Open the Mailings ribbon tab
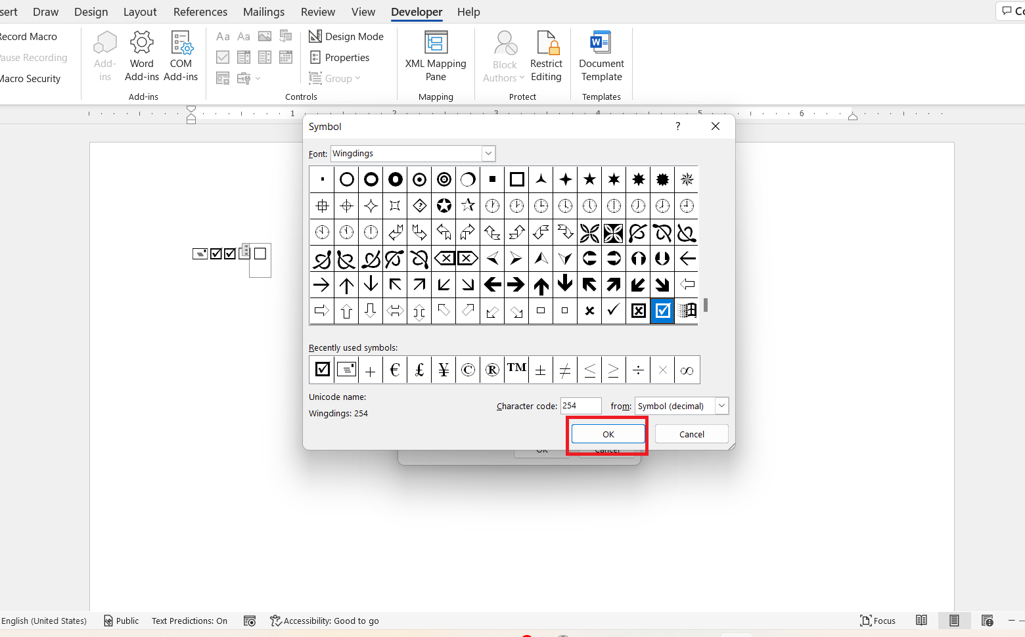 [263, 12]
